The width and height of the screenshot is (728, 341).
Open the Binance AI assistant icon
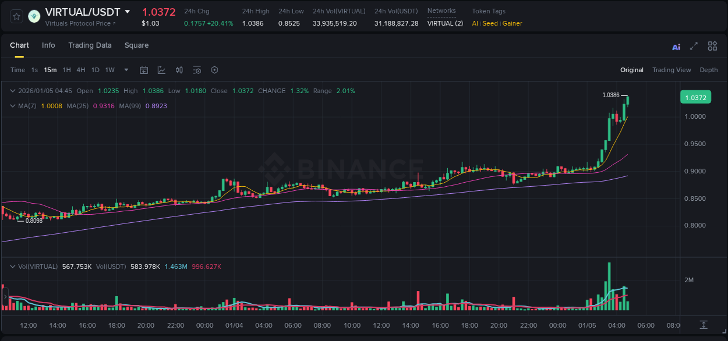pos(676,46)
